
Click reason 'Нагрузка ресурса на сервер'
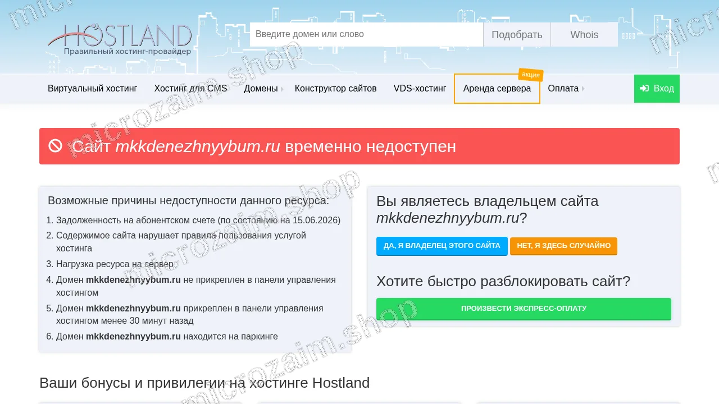[x=115, y=264]
